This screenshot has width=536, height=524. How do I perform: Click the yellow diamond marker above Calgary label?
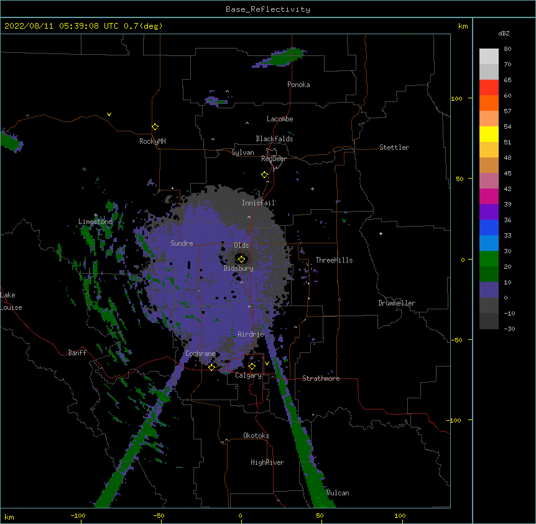[252, 367]
